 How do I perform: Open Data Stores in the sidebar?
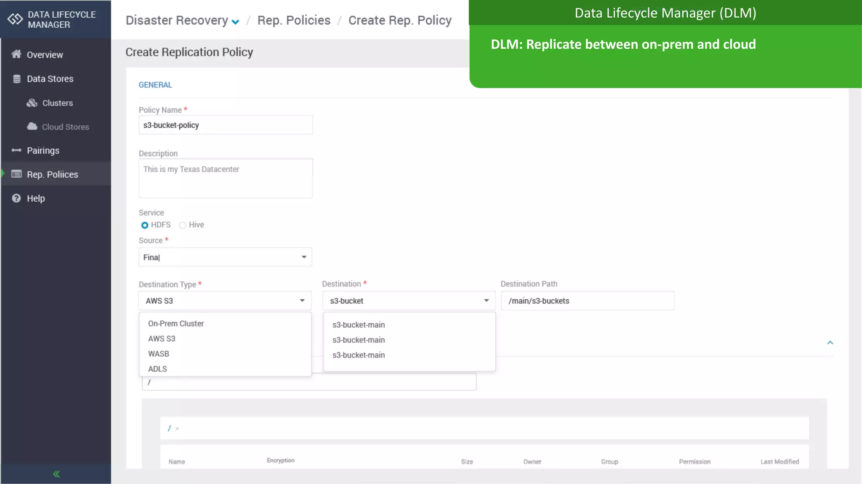(50, 79)
